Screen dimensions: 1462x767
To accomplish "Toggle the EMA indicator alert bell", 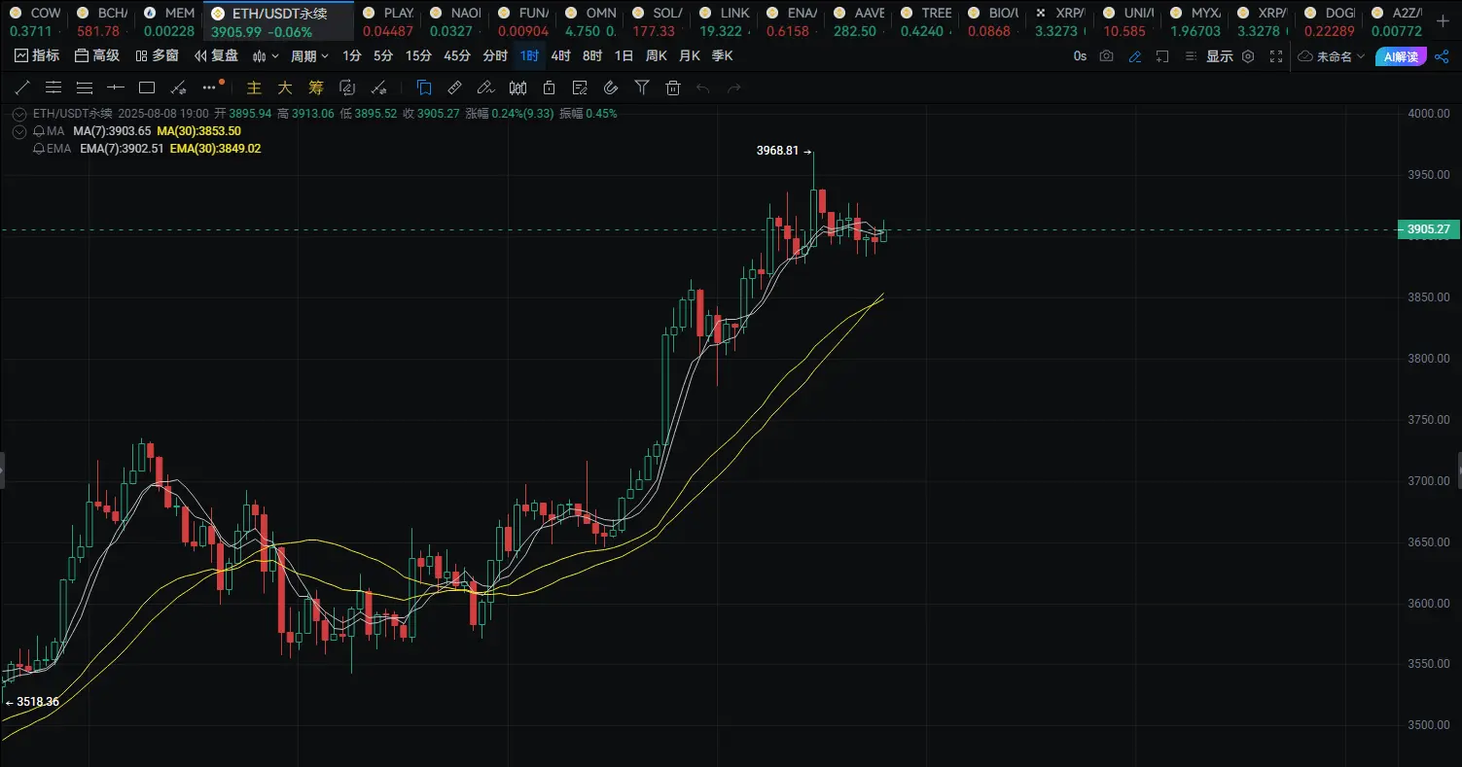I will click(x=38, y=149).
